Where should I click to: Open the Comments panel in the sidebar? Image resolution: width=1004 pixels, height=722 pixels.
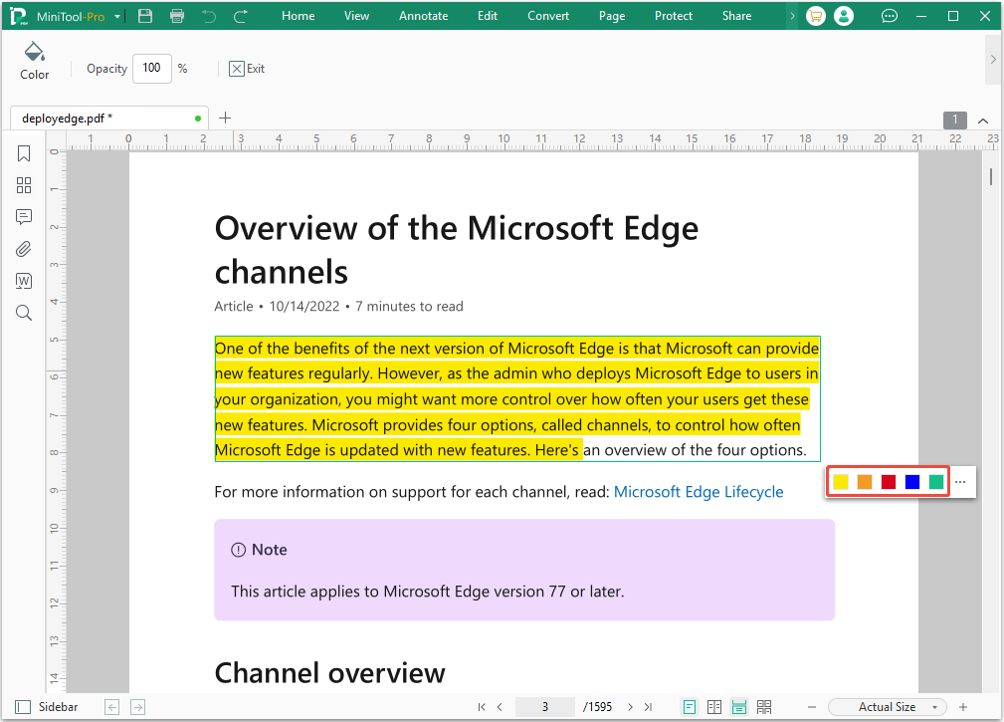click(x=24, y=217)
